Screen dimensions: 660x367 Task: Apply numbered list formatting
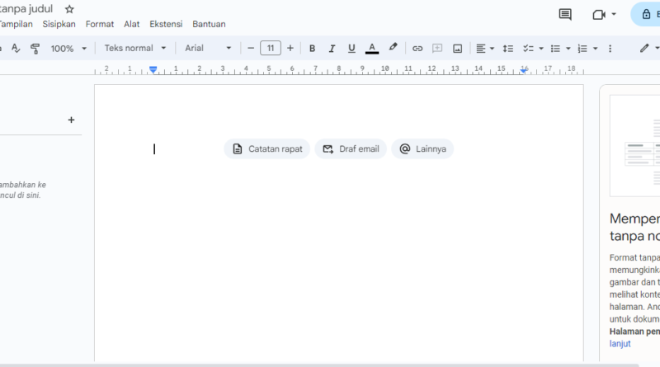[582, 49]
